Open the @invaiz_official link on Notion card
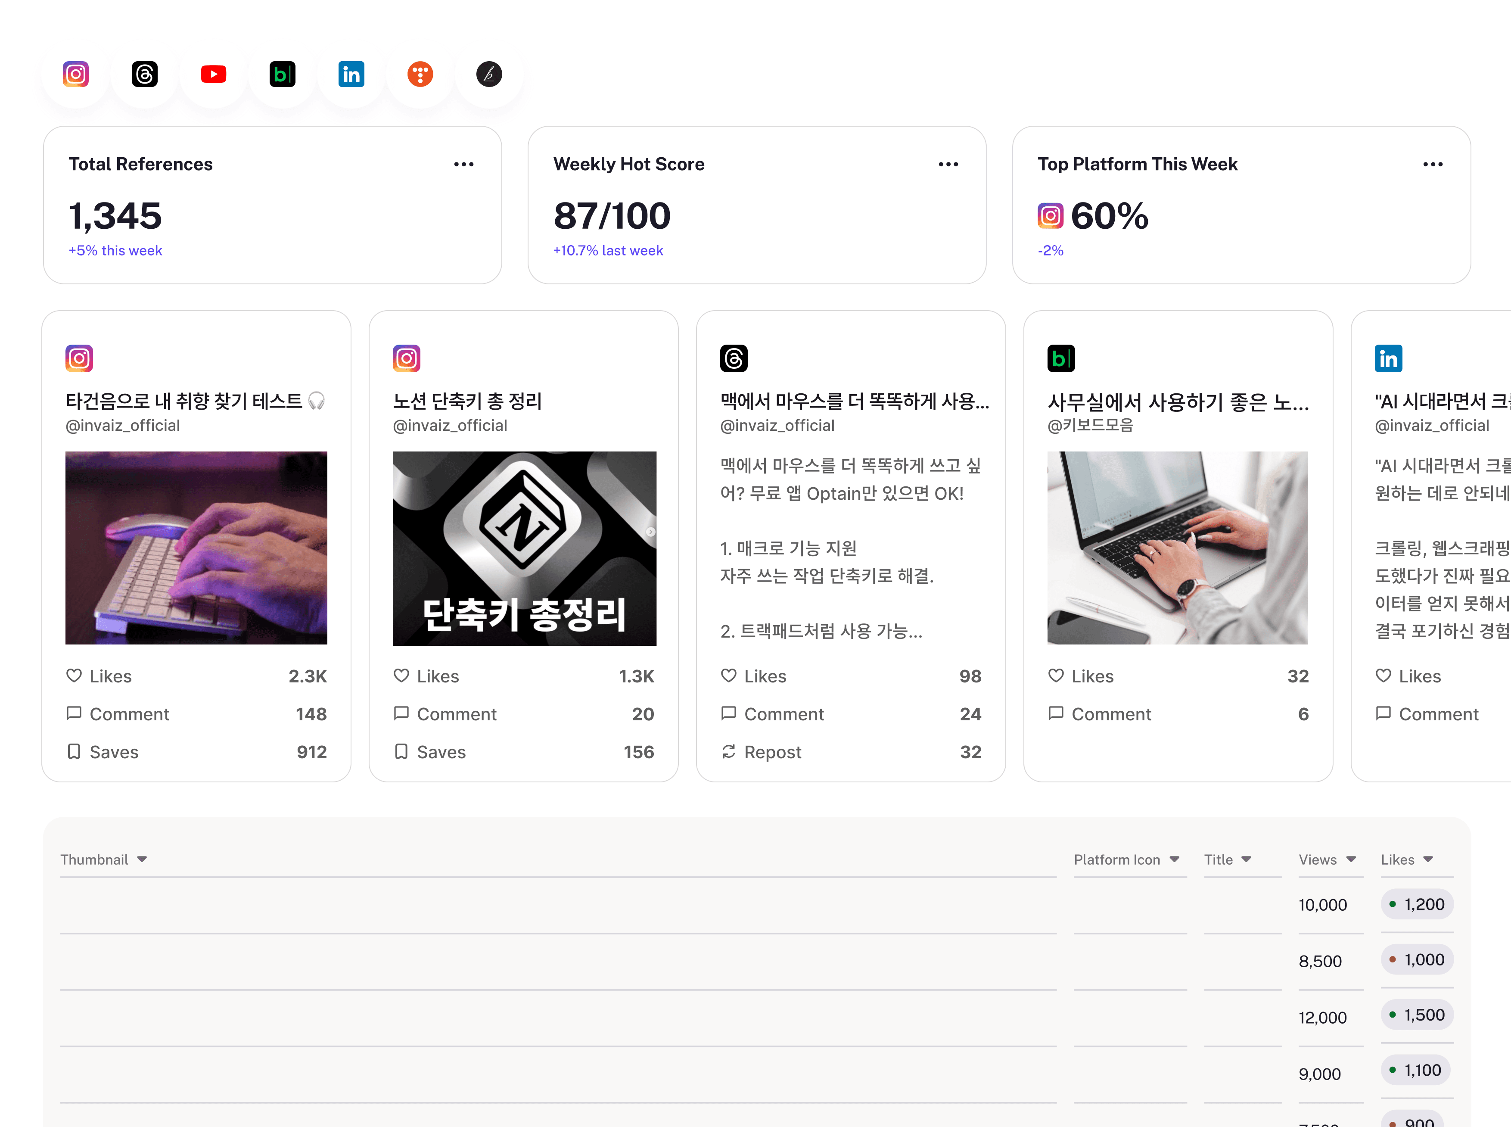This screenshot has height=1127, width=1511. click(450, 425)
